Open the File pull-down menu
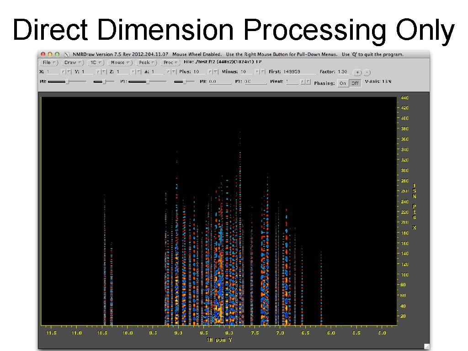This screenshot has height=351, width=468. 48,63
